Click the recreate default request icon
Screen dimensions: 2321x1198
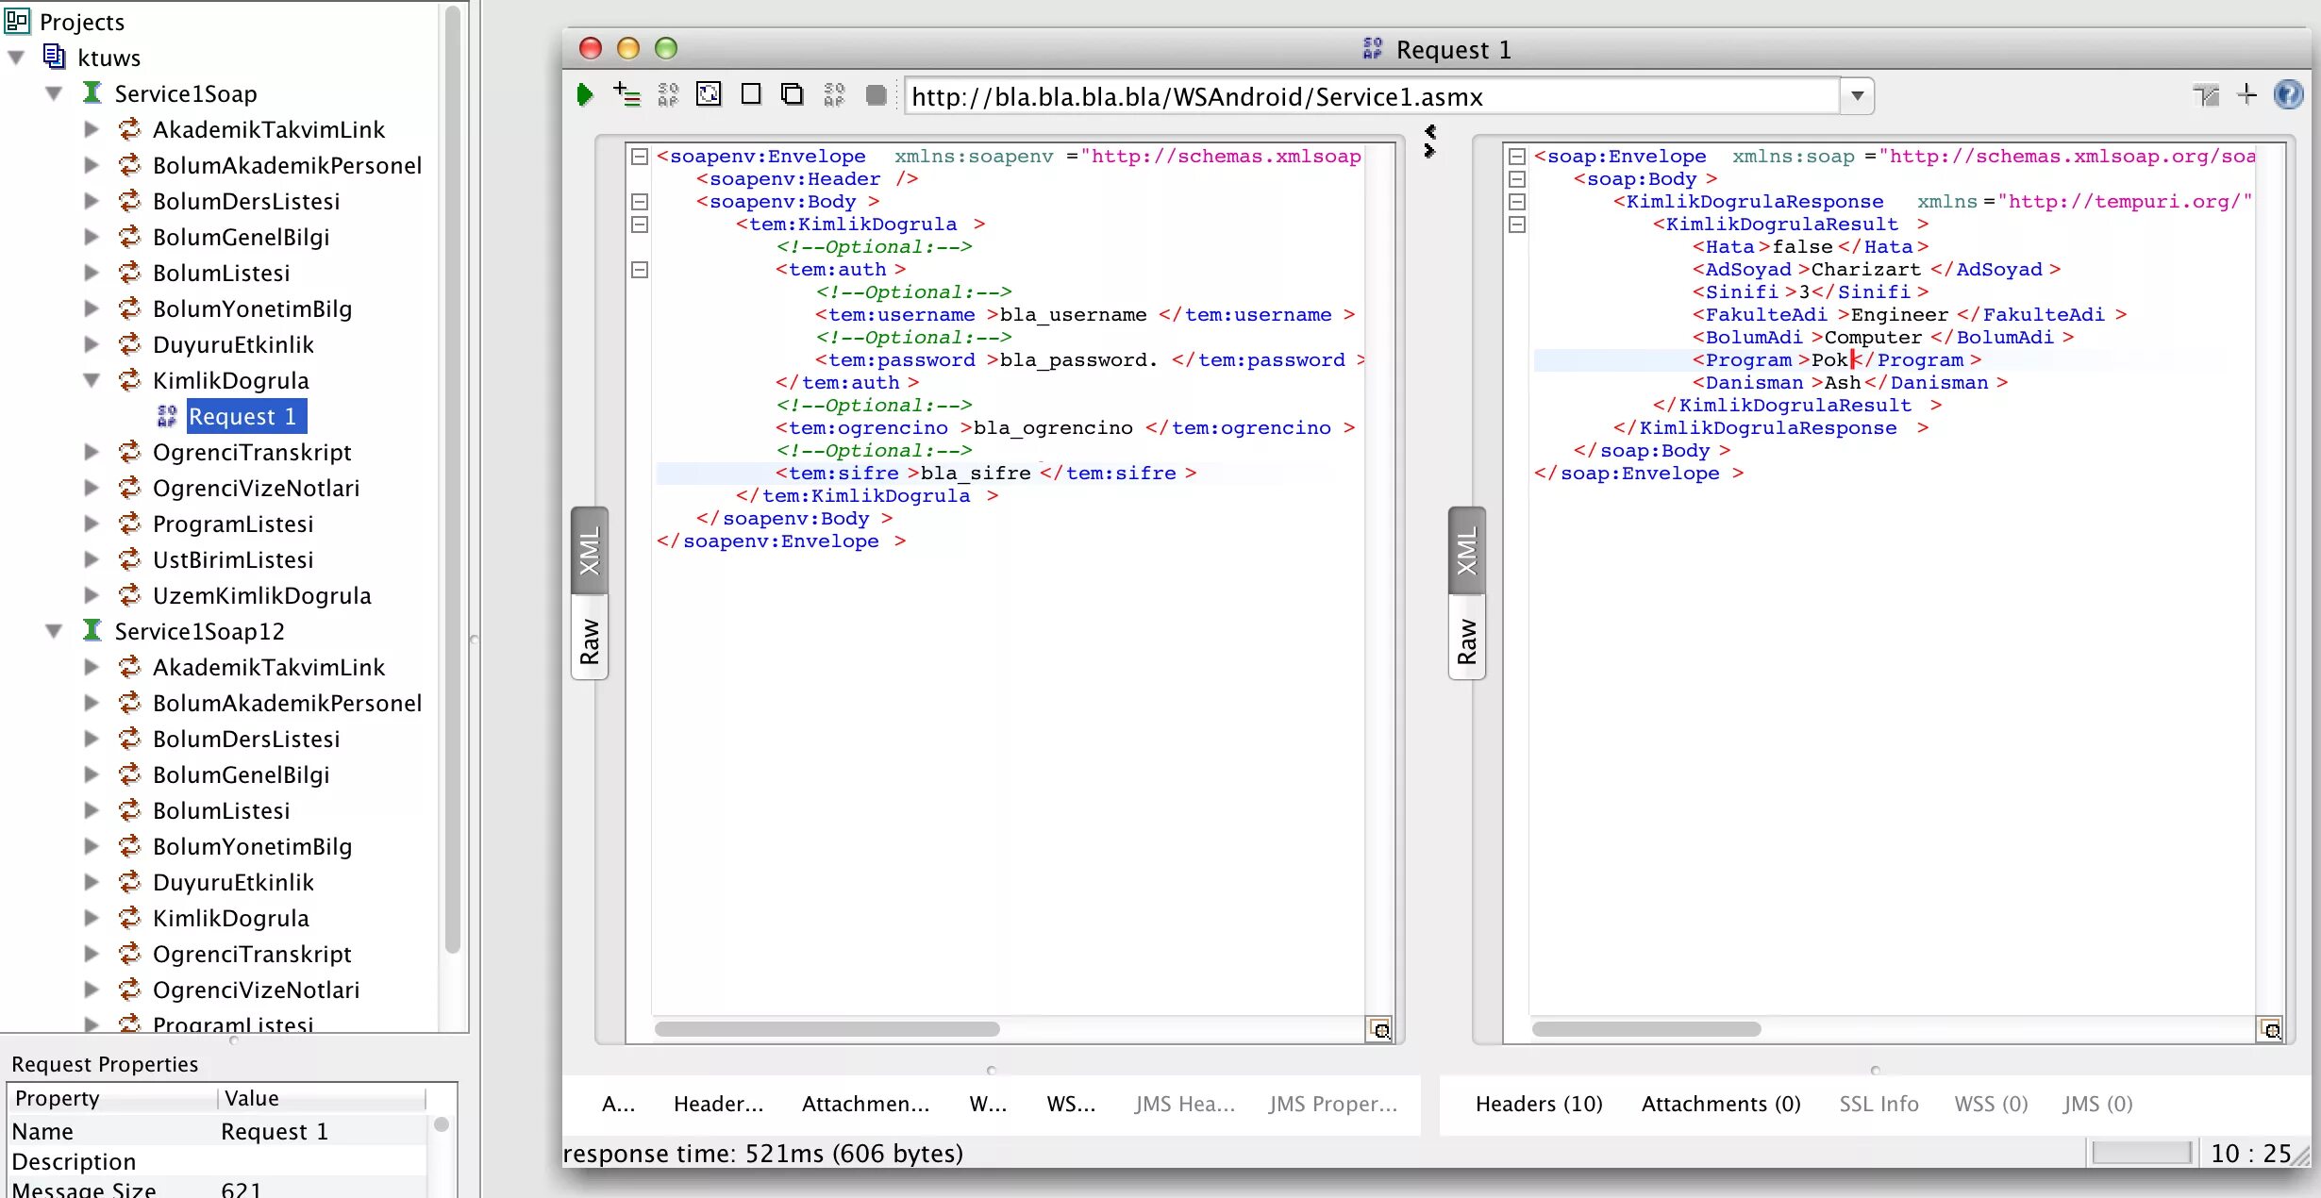click(709, 95)
